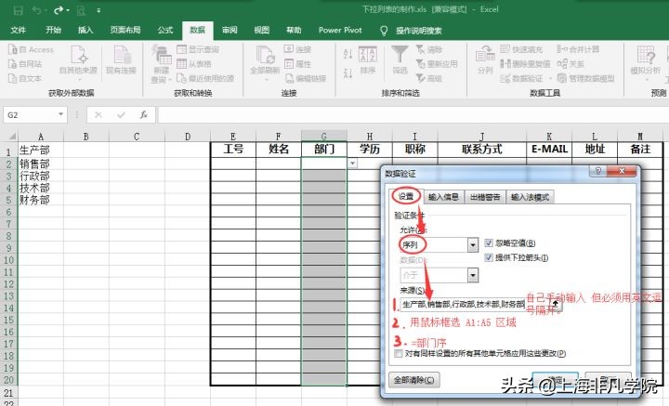Click 连接 in Connections group
Image resolution: width=669 pixels, height=406 pixels.
coord(298,49)
